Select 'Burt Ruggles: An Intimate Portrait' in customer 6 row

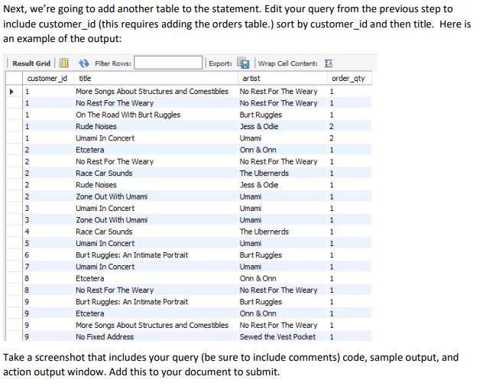pos(132,255)
